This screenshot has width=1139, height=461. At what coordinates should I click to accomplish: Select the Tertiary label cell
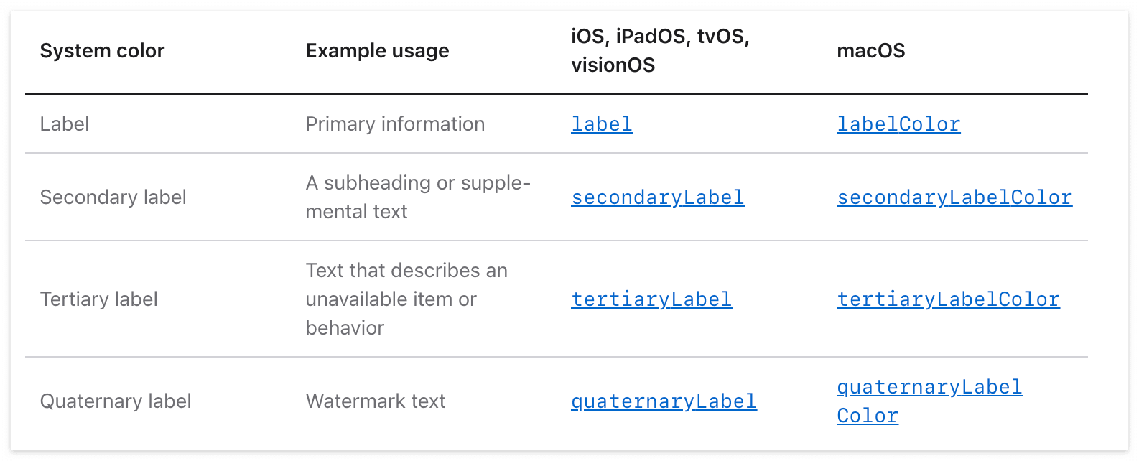coord(98,299)
